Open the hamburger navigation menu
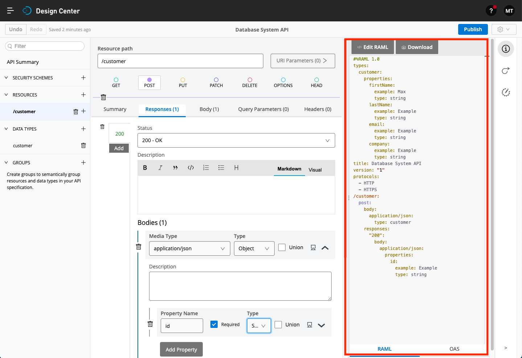Screen dimensions: 522x358 tap(11, 11)
